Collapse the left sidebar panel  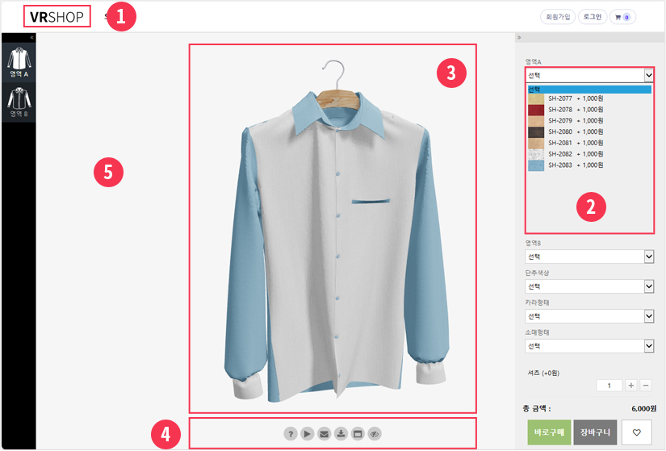coord(32,37)
